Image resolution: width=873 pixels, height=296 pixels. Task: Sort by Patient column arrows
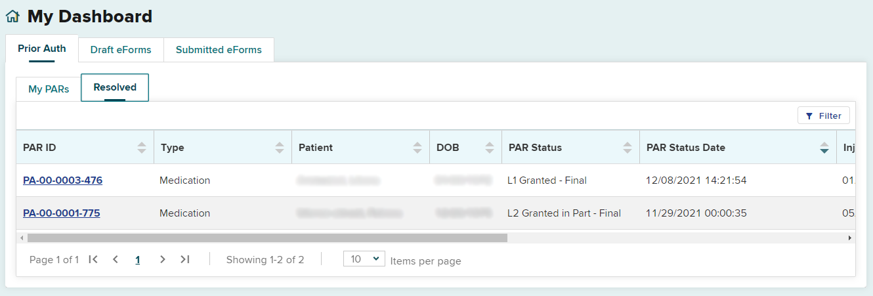point(417,148)
